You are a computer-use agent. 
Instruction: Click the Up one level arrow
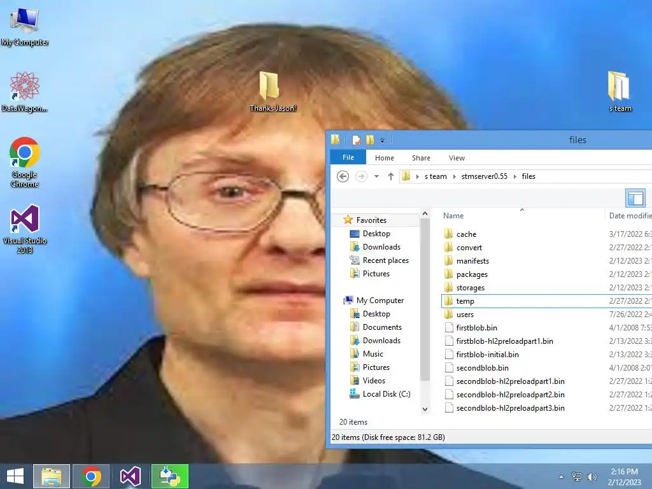click(x=390, y=176)
